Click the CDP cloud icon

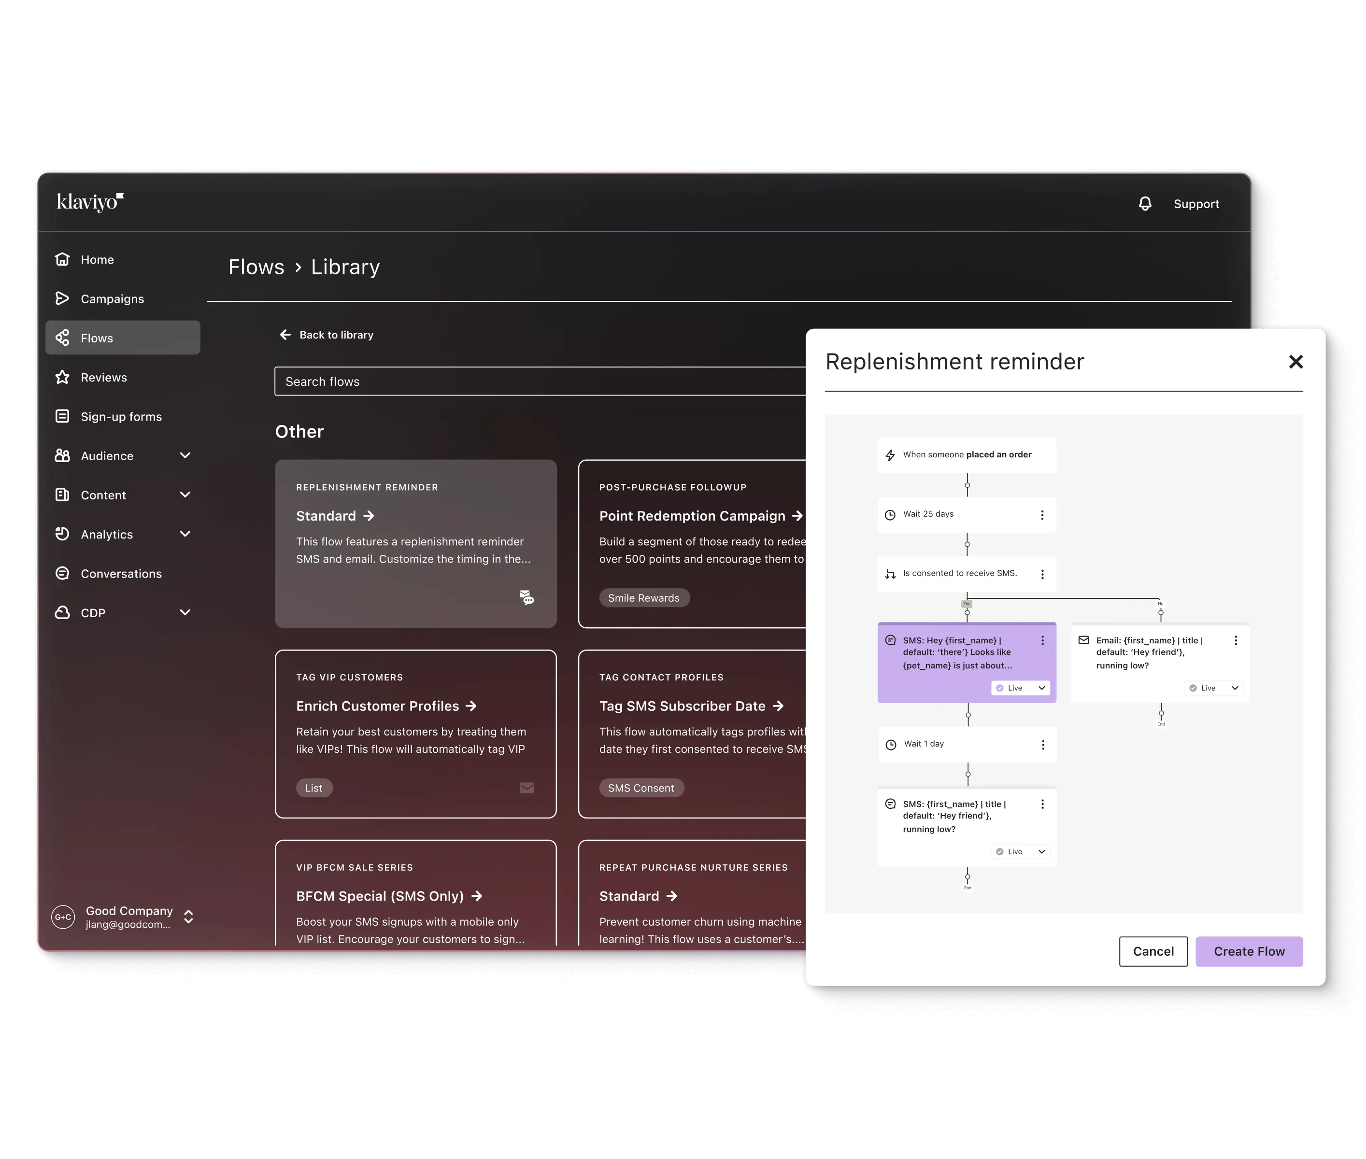coord(62,612)
